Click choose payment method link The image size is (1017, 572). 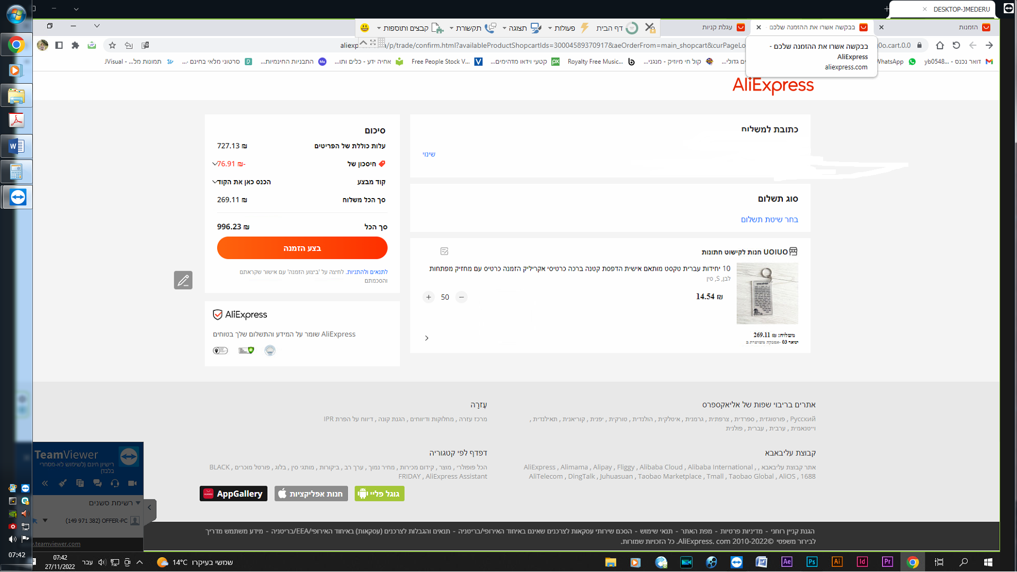click(x=769, y=219)
